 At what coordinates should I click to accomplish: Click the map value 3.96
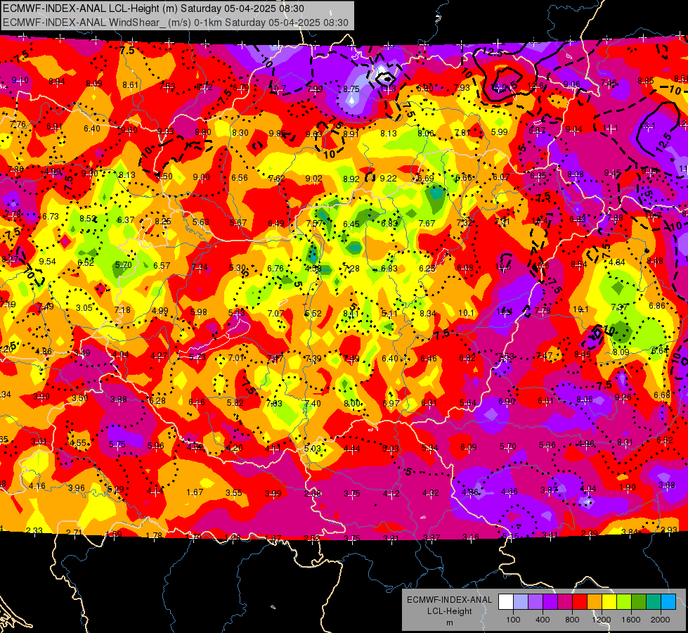click(x=77, y=487)
